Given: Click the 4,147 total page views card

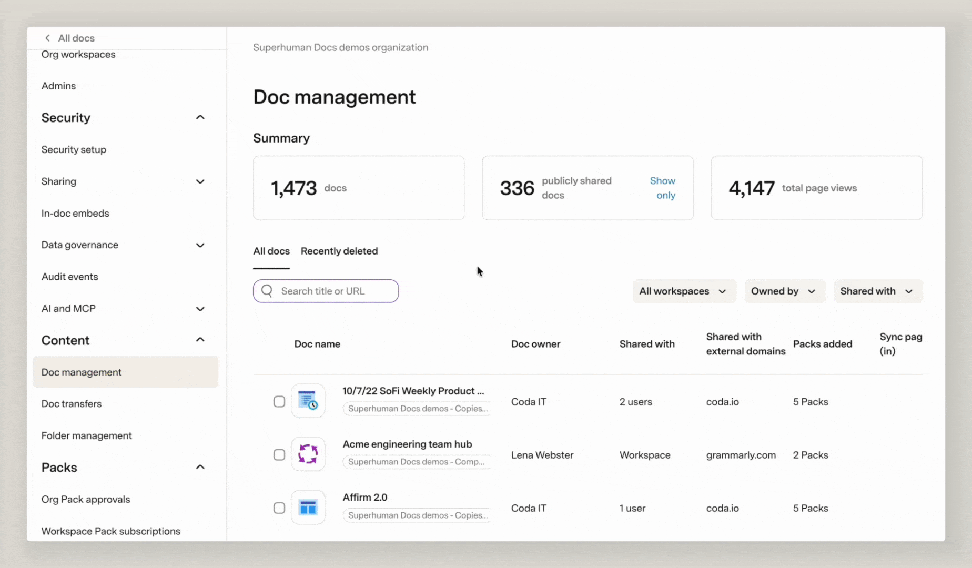Looking at the screenshot, I should 817,188.
